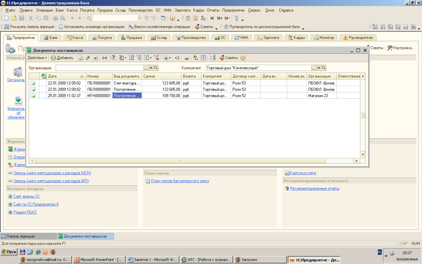The height and width of the screenshot is (264, 422).
Task: Open the main toolbar search box dropdown arrow
Action: tap(140, 18)
